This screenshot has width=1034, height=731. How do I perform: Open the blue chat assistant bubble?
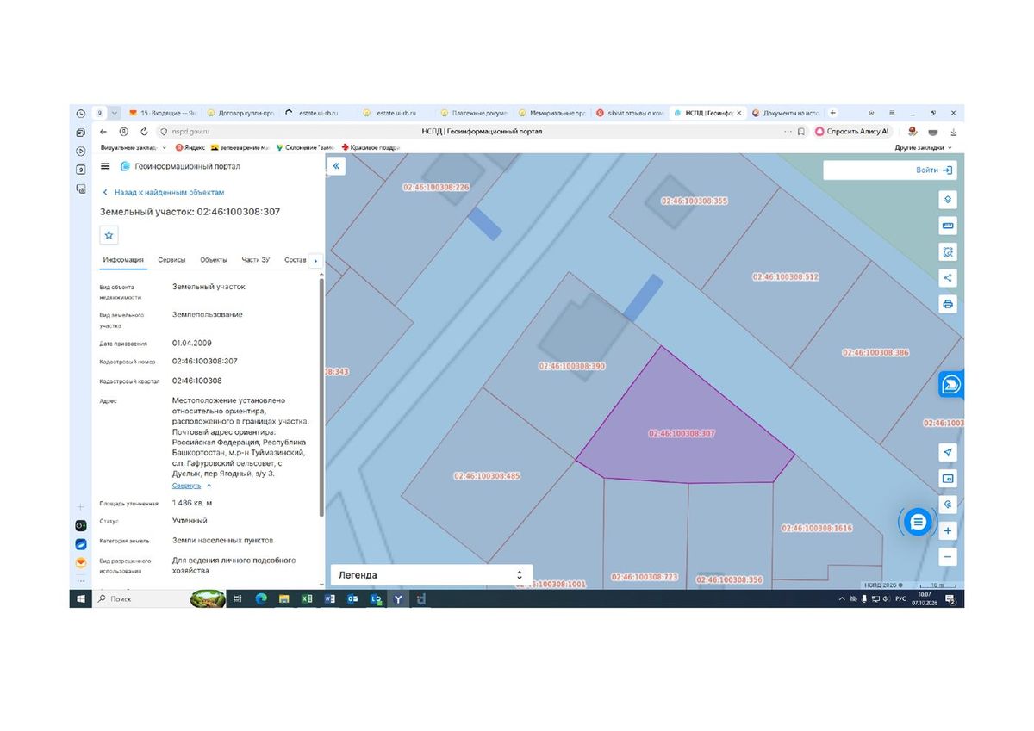(918, 521)
